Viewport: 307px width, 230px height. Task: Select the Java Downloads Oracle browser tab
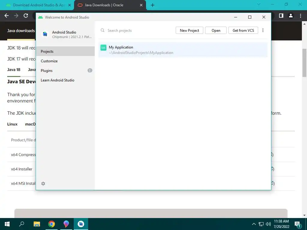(110, 5)
